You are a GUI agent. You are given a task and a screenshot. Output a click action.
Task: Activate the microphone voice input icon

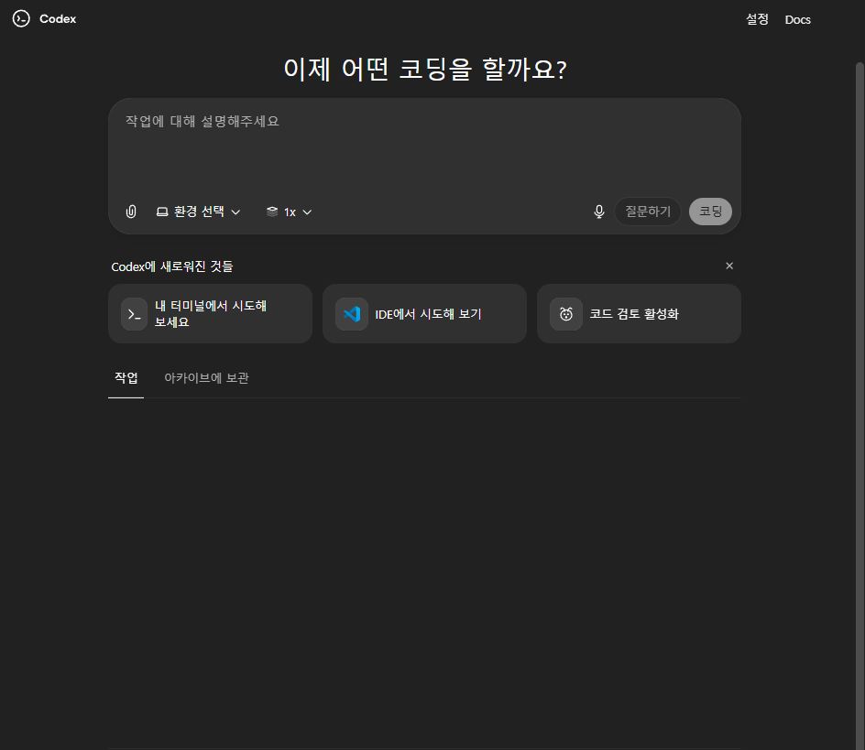coord(599,212)
